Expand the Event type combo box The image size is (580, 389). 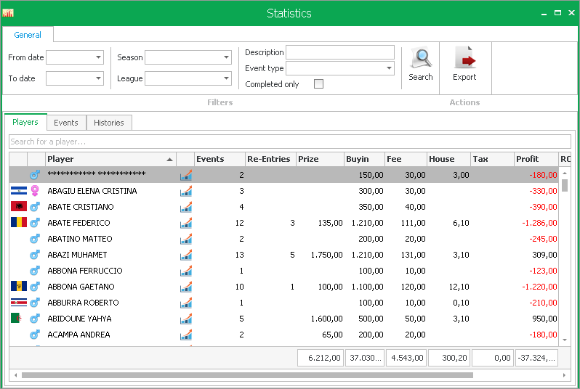coord(389,69)
